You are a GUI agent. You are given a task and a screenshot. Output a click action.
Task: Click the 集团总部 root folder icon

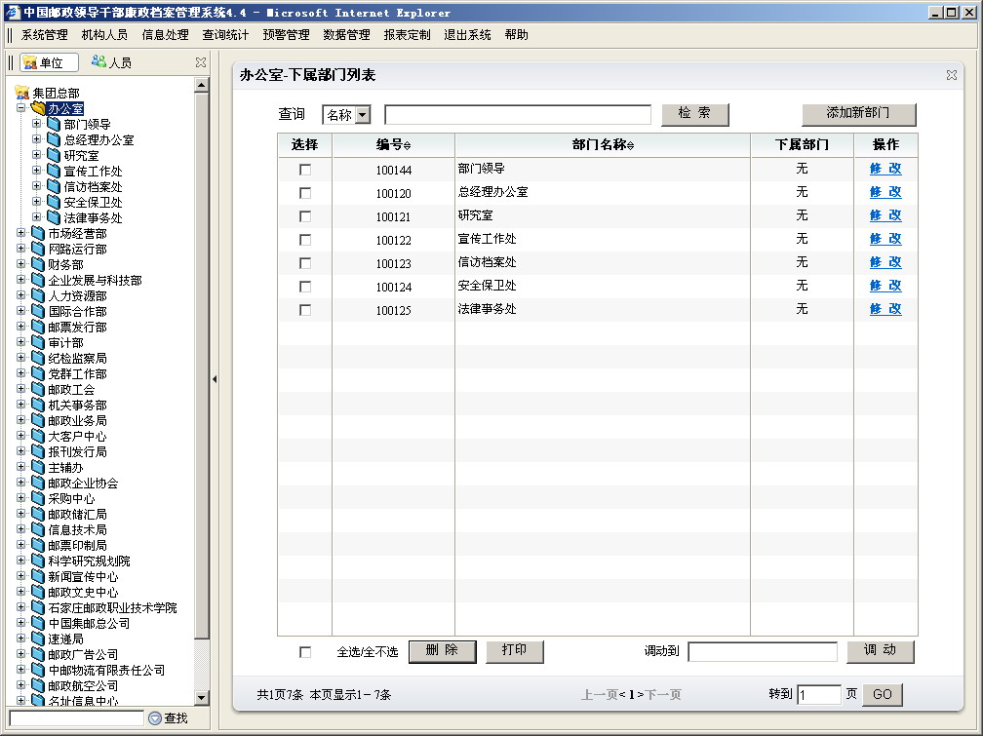point(22,93)
